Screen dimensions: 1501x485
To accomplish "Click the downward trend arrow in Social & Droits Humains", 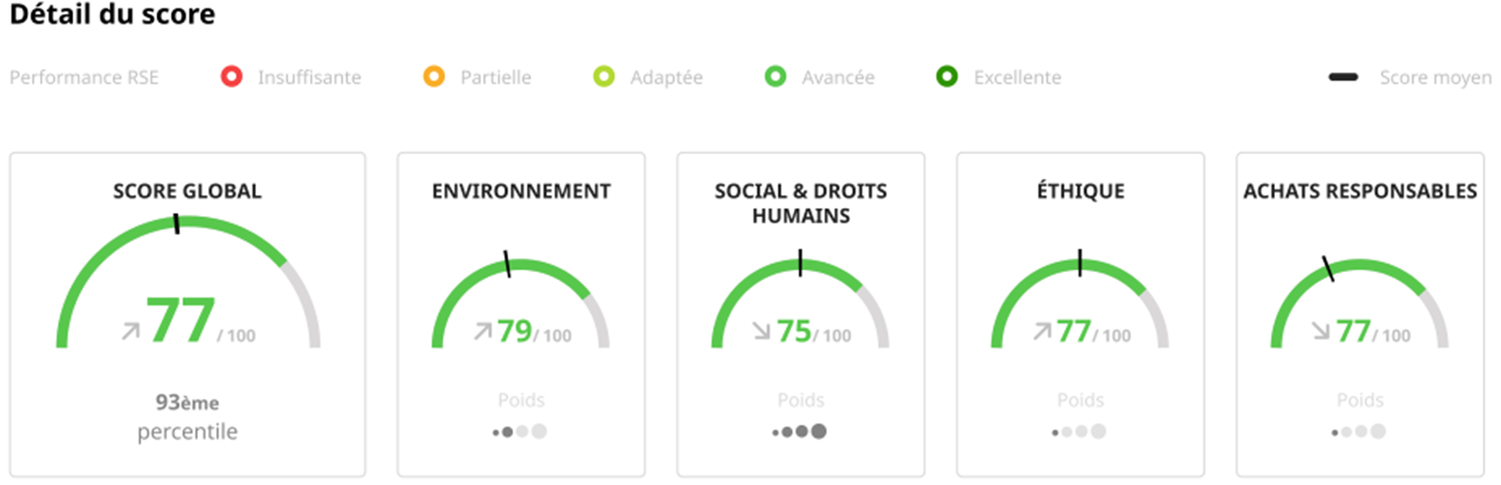I will 761,330.
